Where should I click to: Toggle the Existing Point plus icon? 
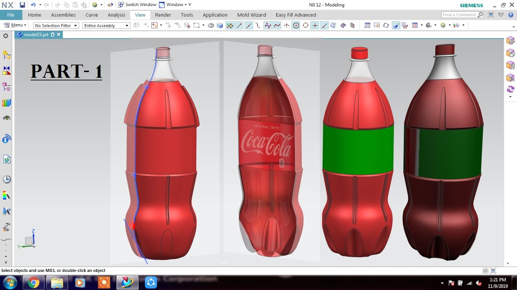(x=315, y=25)
